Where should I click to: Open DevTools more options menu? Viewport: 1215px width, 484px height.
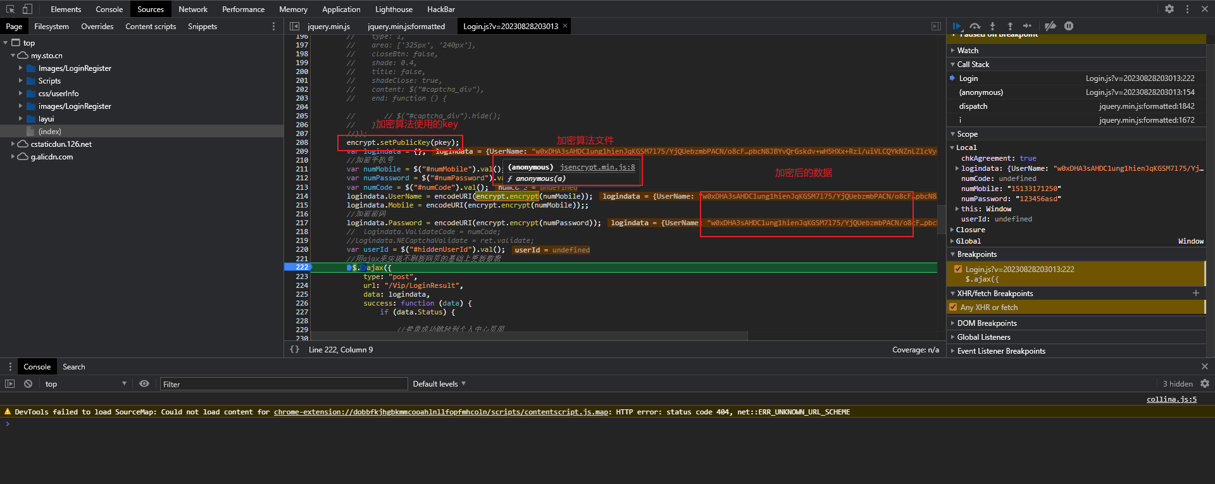click(x=1187, y=9)
